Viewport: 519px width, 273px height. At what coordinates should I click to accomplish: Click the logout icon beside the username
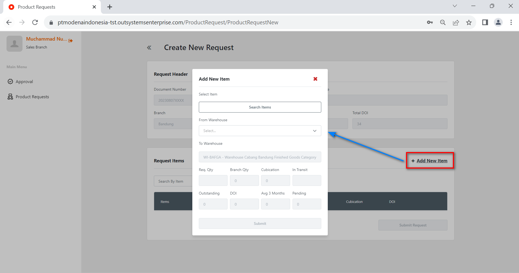(71, 41)
